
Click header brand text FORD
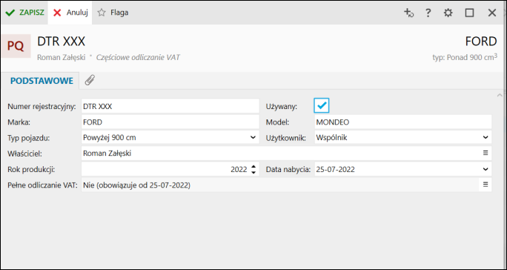tap(481, 42)
